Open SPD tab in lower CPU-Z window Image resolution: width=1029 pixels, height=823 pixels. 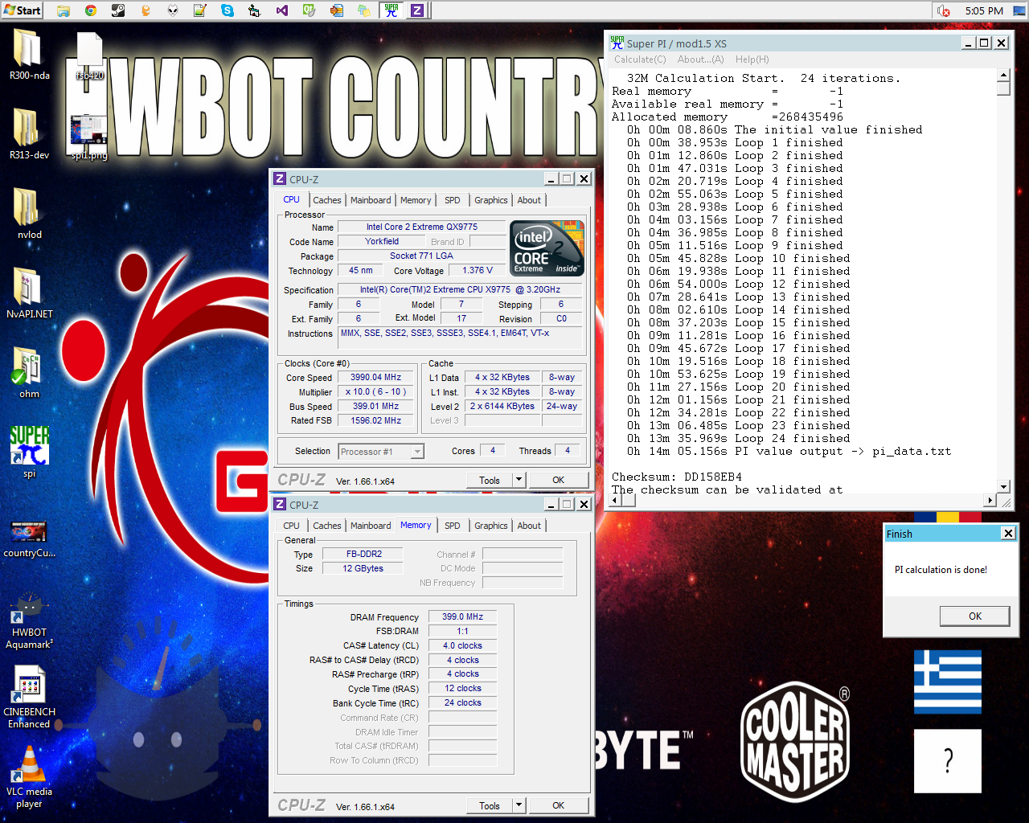click(453, 526)
